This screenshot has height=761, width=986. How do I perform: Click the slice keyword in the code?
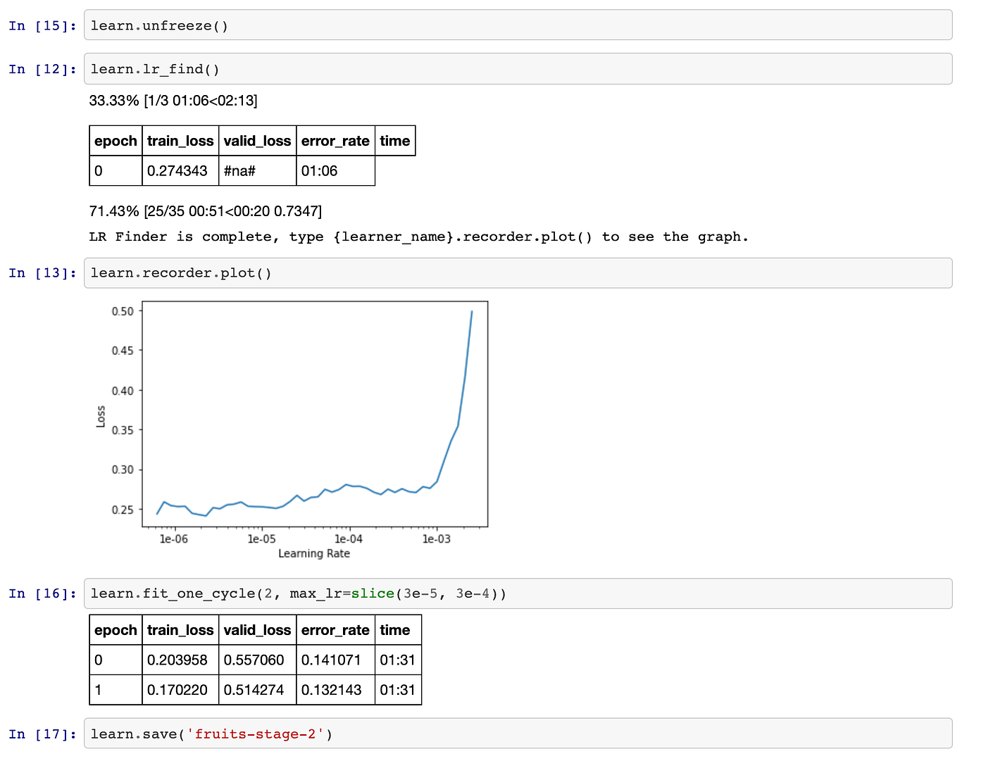(x=373, y=593)
